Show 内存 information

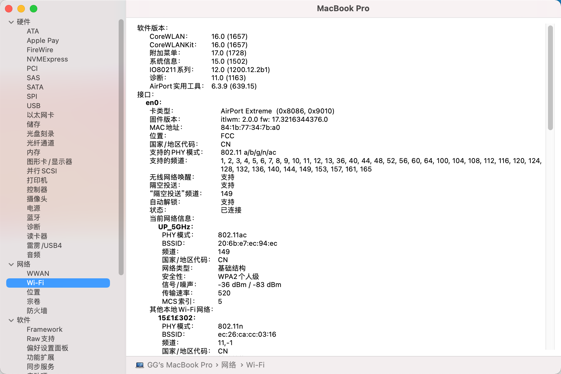click(34, 153)
